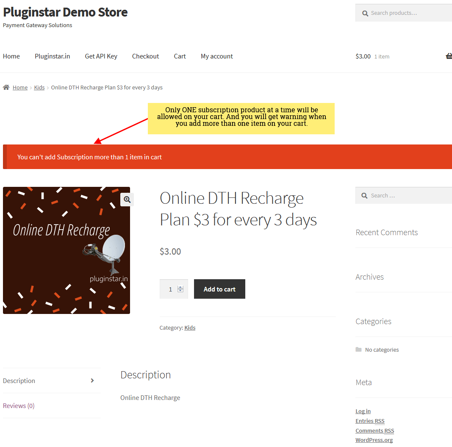Screen dimensions: 452x447
Task: Click the magnifier icon in sidebar search
Action: pyautogui.click(x=364, y=196)
